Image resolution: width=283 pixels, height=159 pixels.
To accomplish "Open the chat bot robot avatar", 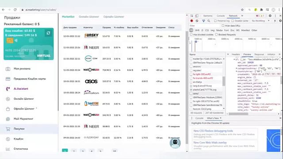I will tap(175, 143).
